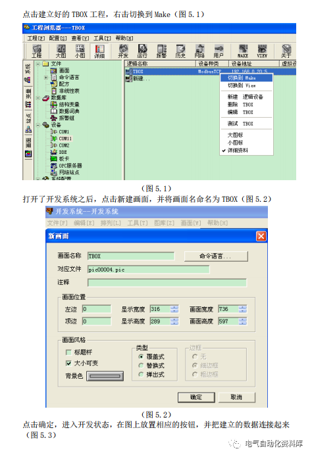Viewport: 312px width, 457px height.
Task: Select COM2 device in tree
Action: pos(60,145)
